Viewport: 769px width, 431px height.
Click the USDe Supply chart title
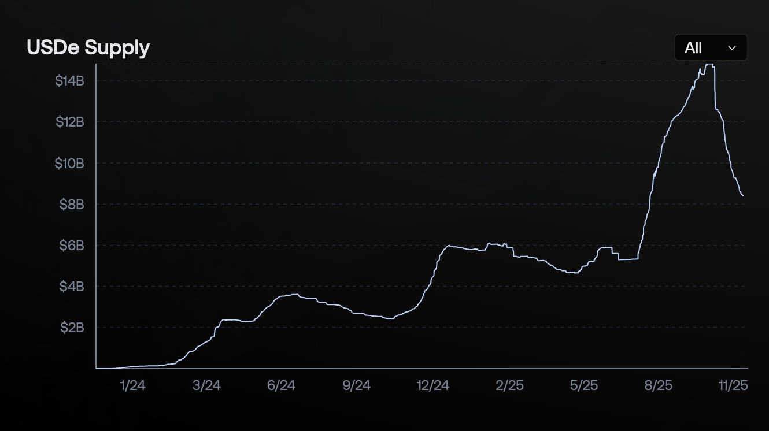pos(87,47)
